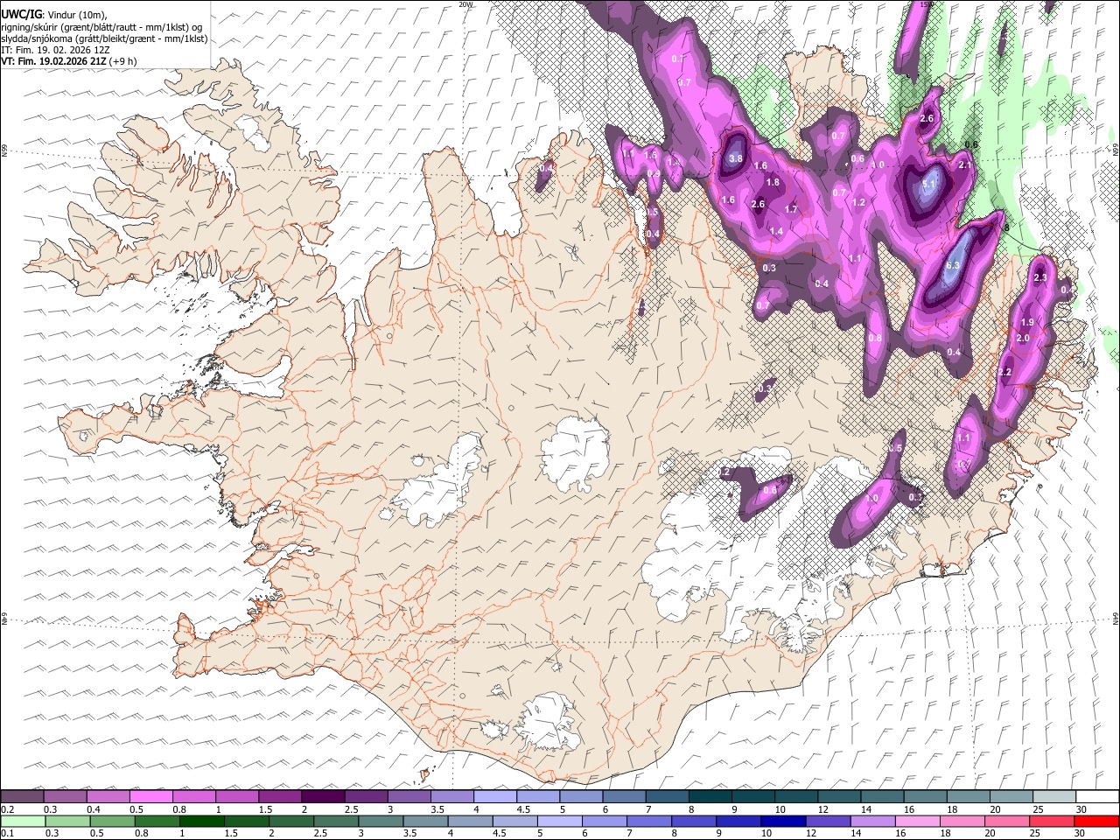Click the 20W longitude label
The width and height of the screenshot is (1120, 840).
(465, 4)
